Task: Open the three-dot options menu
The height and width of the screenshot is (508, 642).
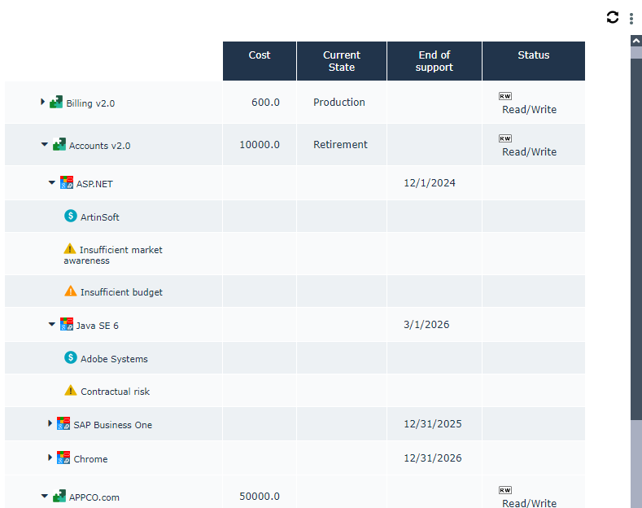Action: coord(631,18)
